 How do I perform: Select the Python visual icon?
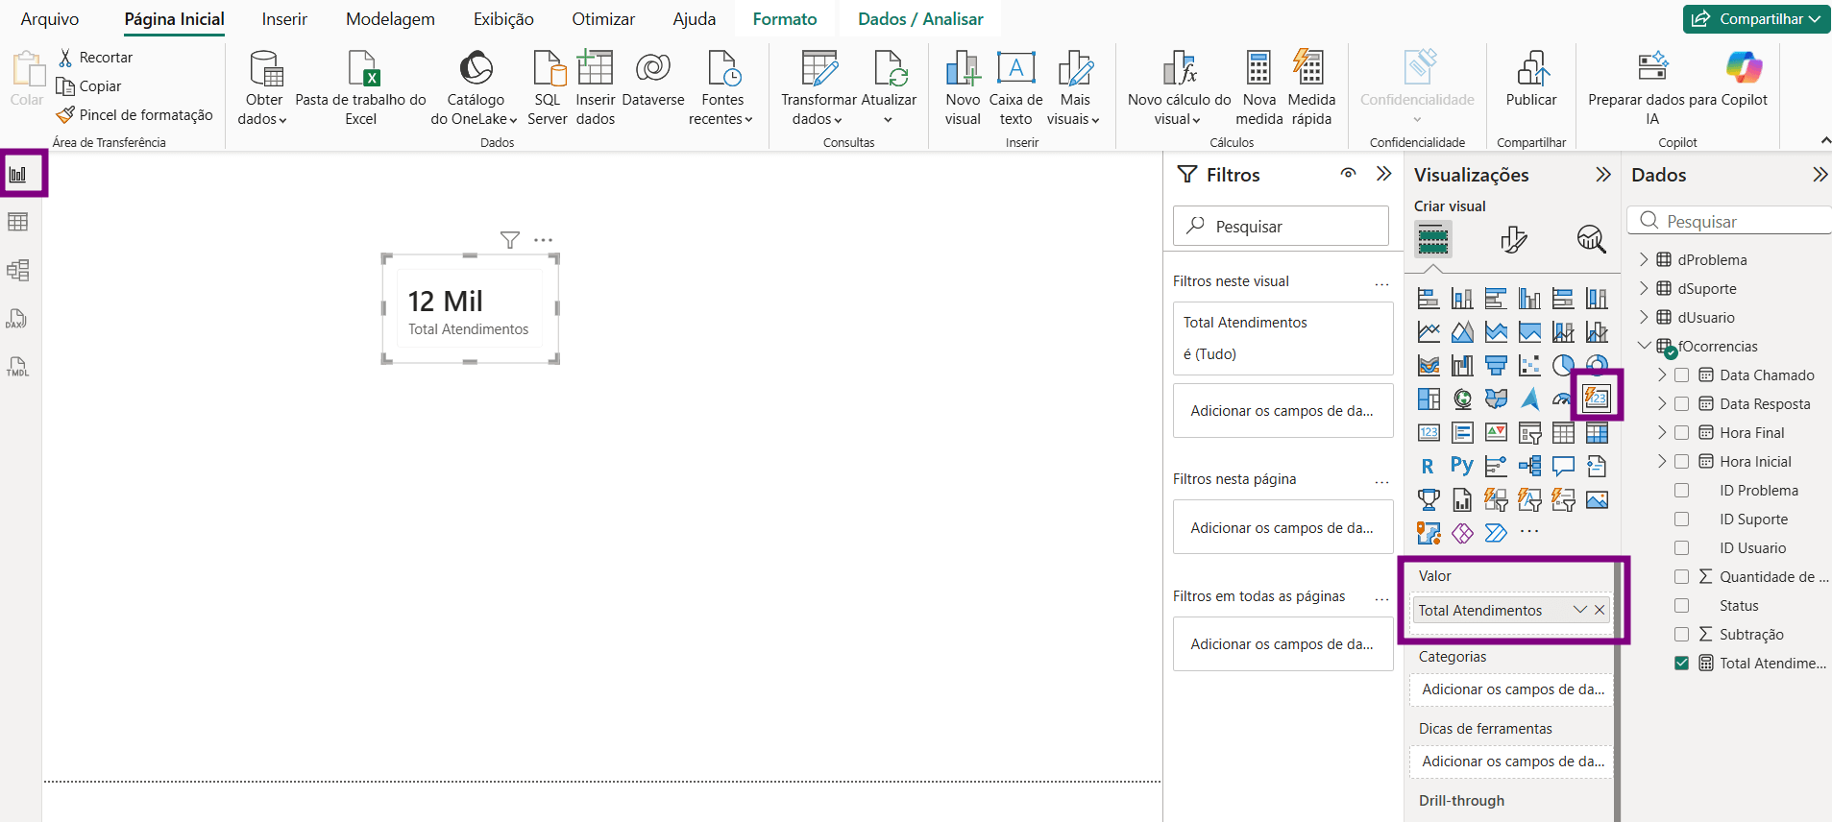1462,467
